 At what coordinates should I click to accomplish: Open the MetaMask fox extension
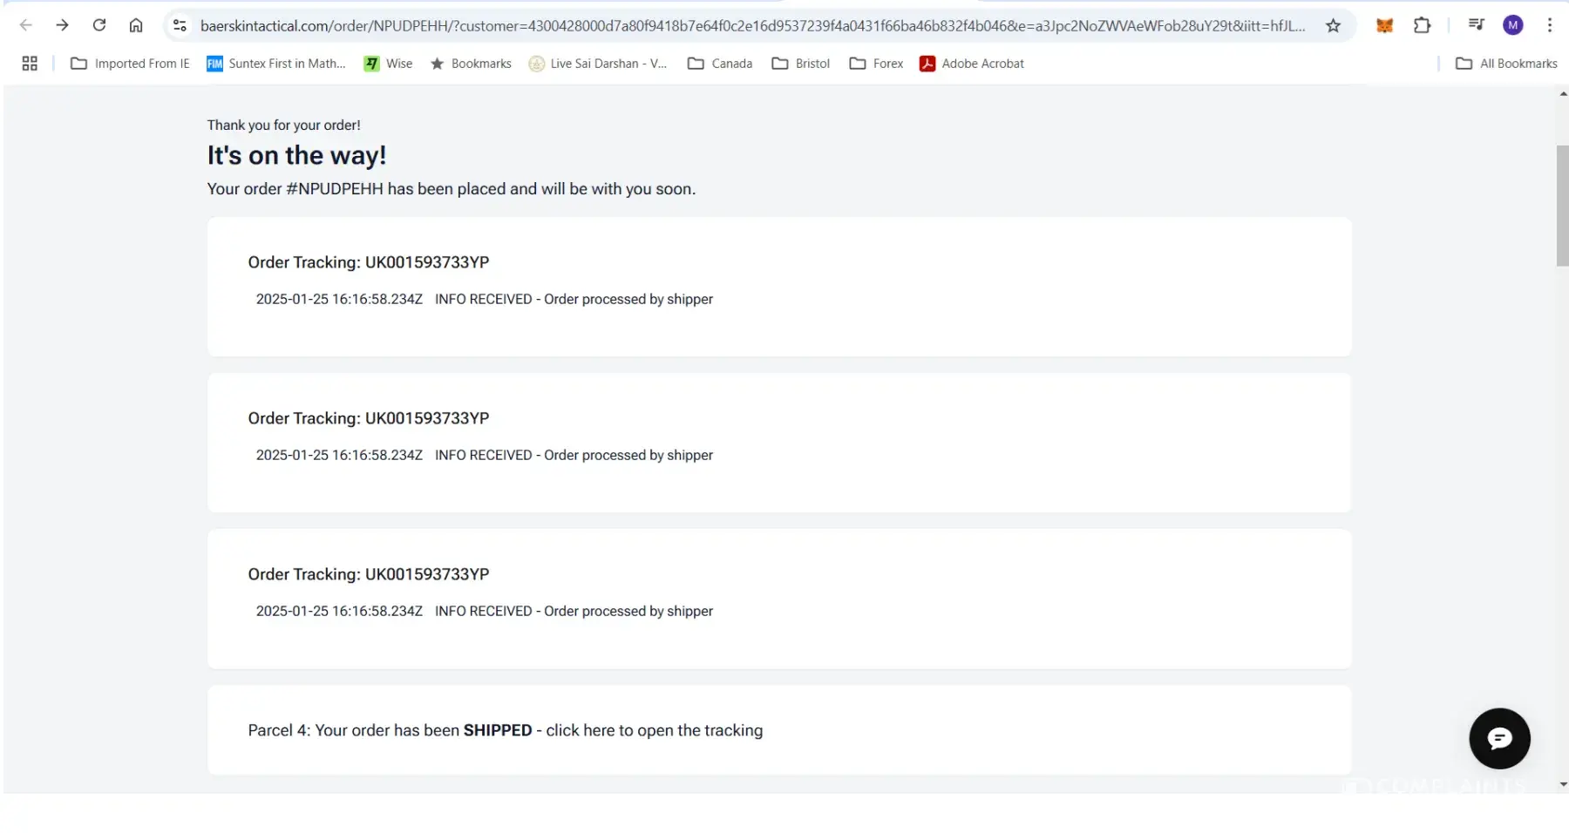pos(1384,25)
